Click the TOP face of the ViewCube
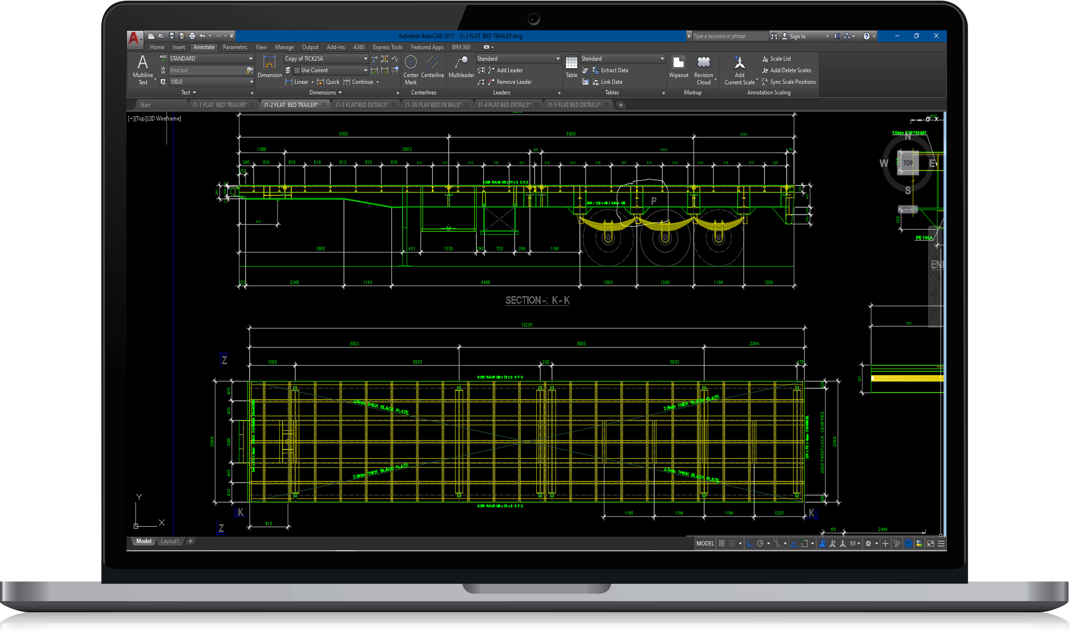Image resolution: width=1069 pixels, height=643 pixels. click(908, 163)
